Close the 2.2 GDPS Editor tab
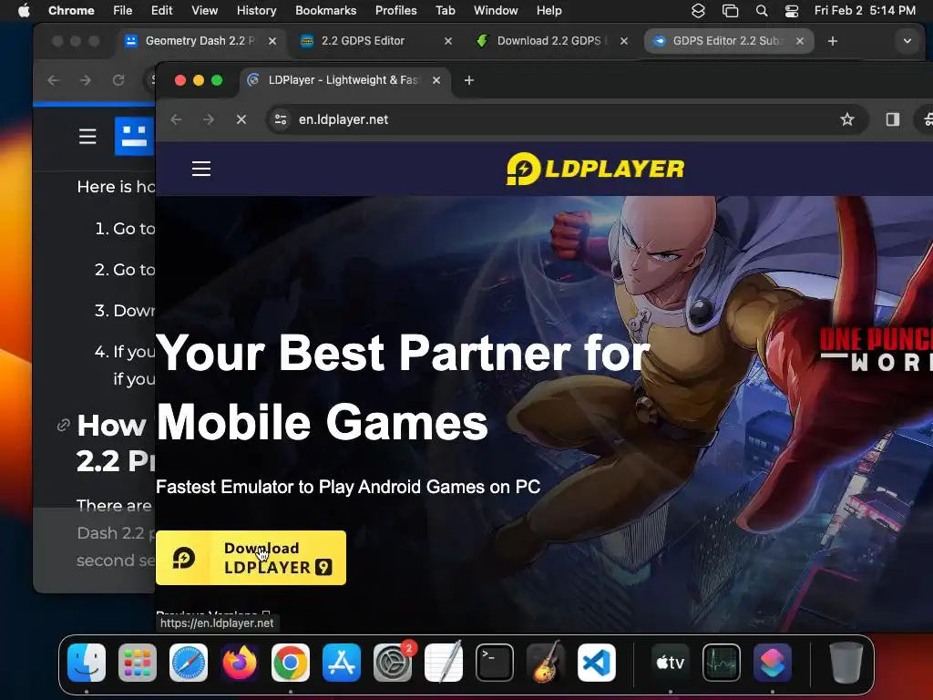This screenshot has height=700, width=933. [448, 41]
